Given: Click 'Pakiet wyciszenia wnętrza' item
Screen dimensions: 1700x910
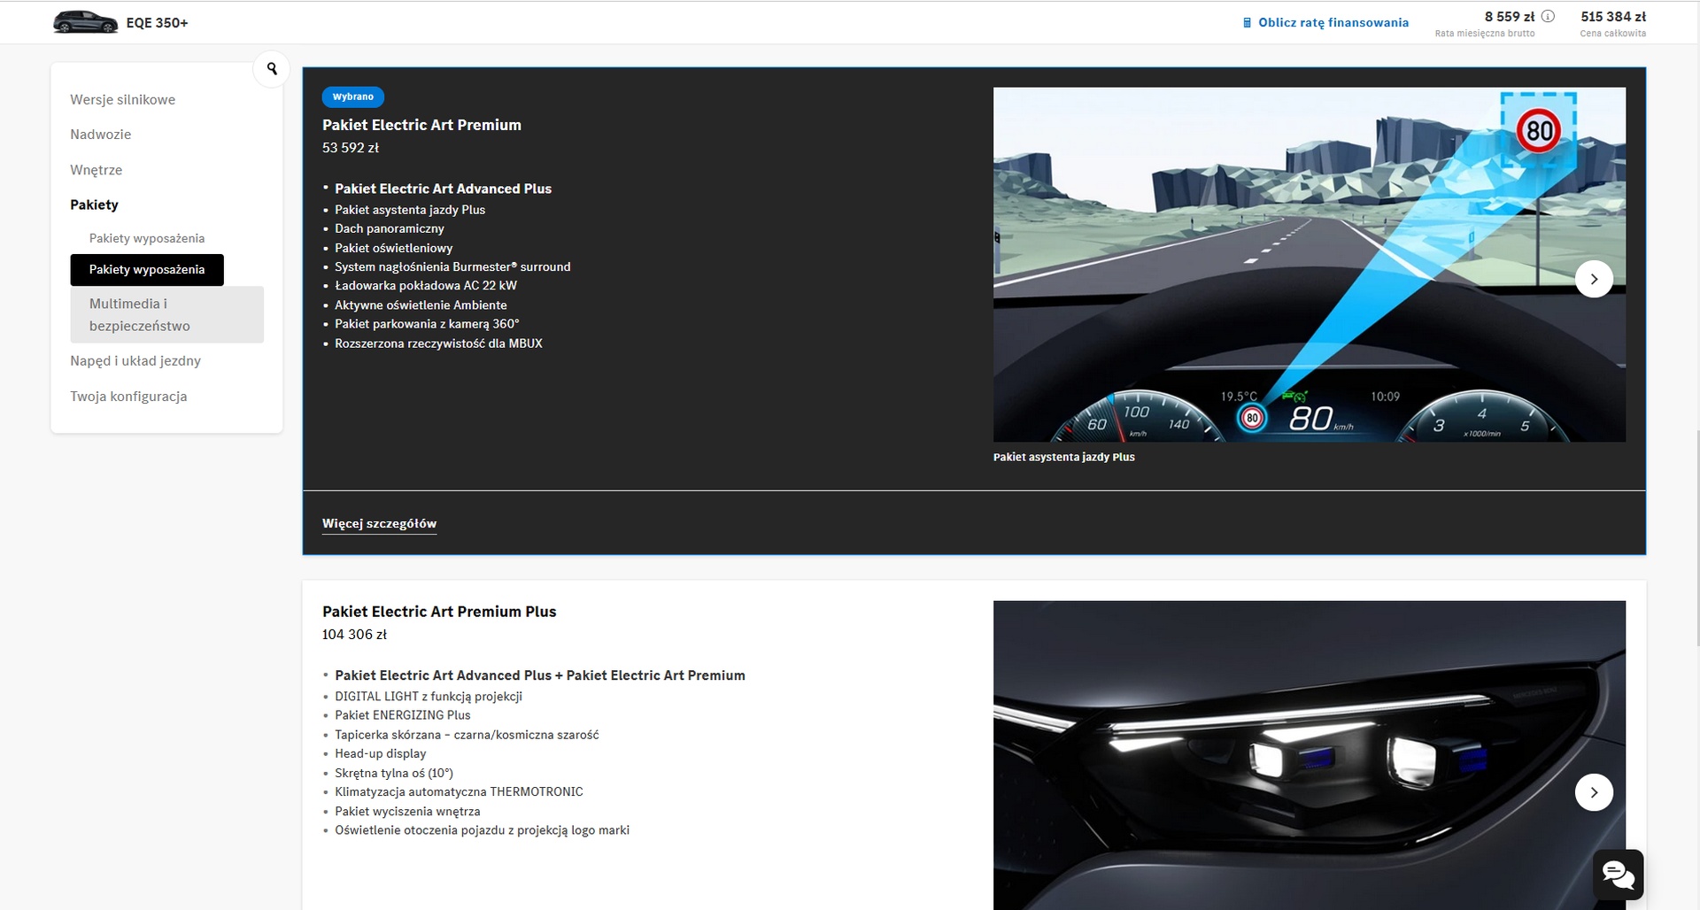Looking at the screenshot, I should coord(407,812).
